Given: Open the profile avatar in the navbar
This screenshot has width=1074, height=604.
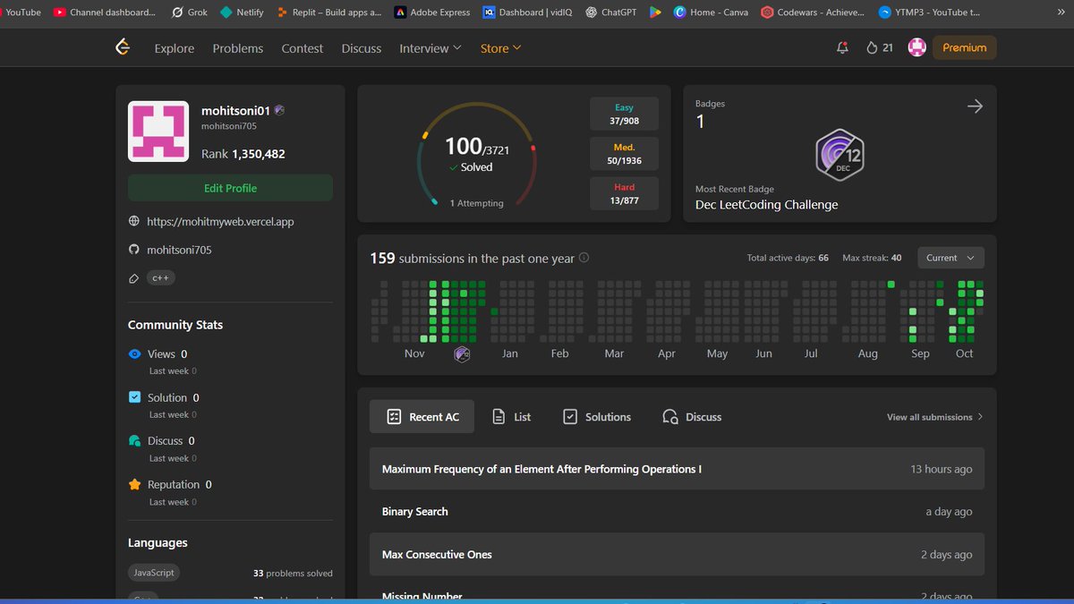Looking at the screenshot, I should pyautogui.click(x=916, y=47).
